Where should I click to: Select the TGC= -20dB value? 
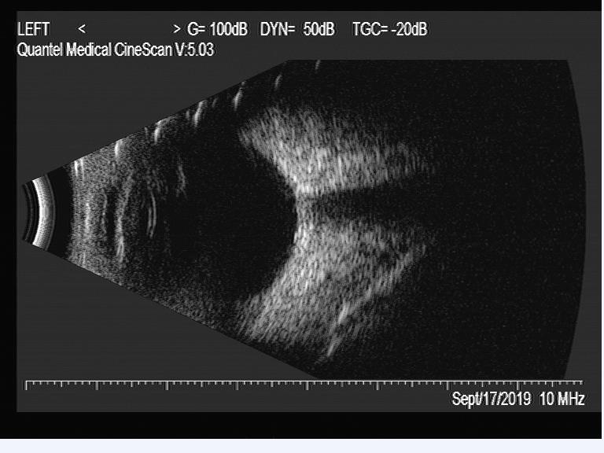tap(390, 29)
